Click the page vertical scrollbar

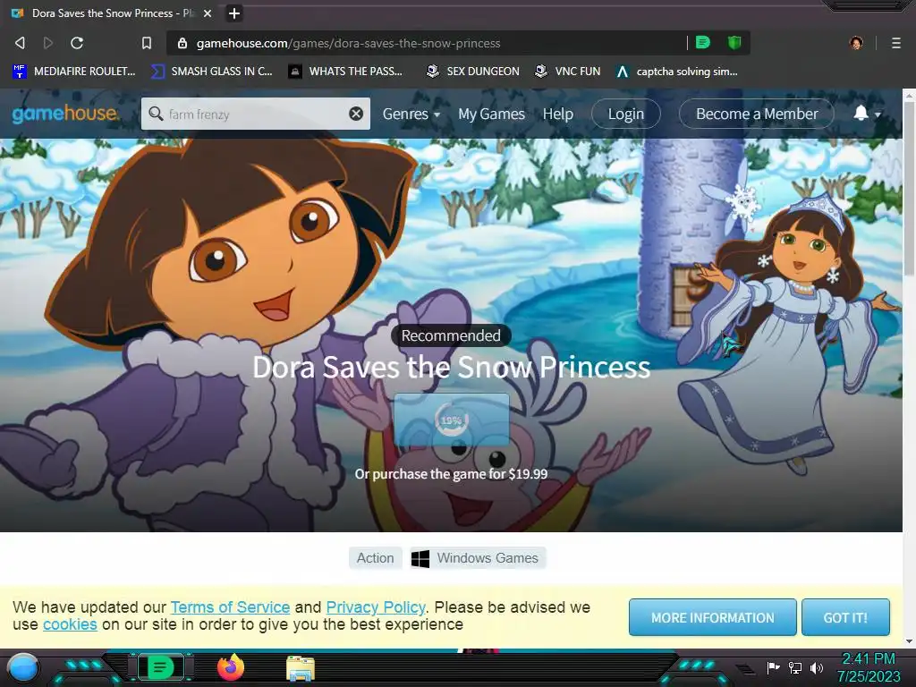coord(909,188)
